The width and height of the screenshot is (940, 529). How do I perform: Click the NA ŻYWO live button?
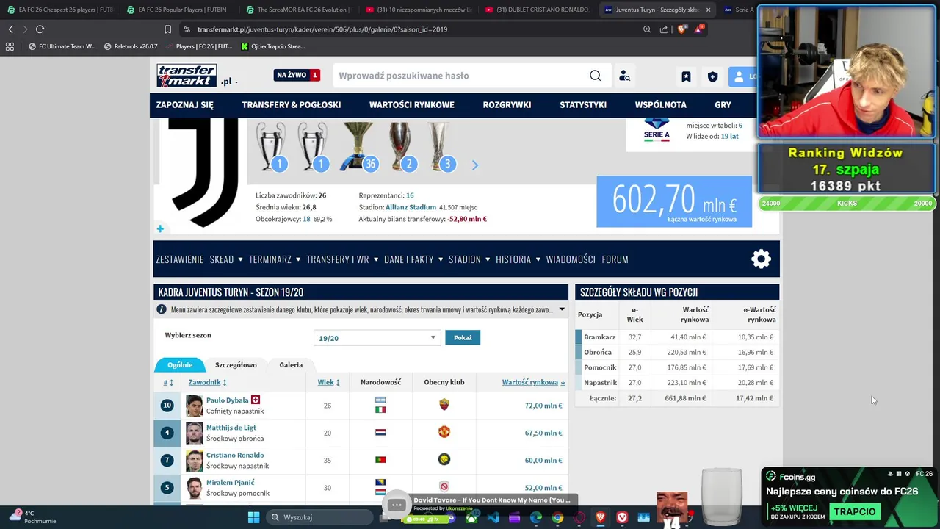pyautogui.click(x=297, y=75)
